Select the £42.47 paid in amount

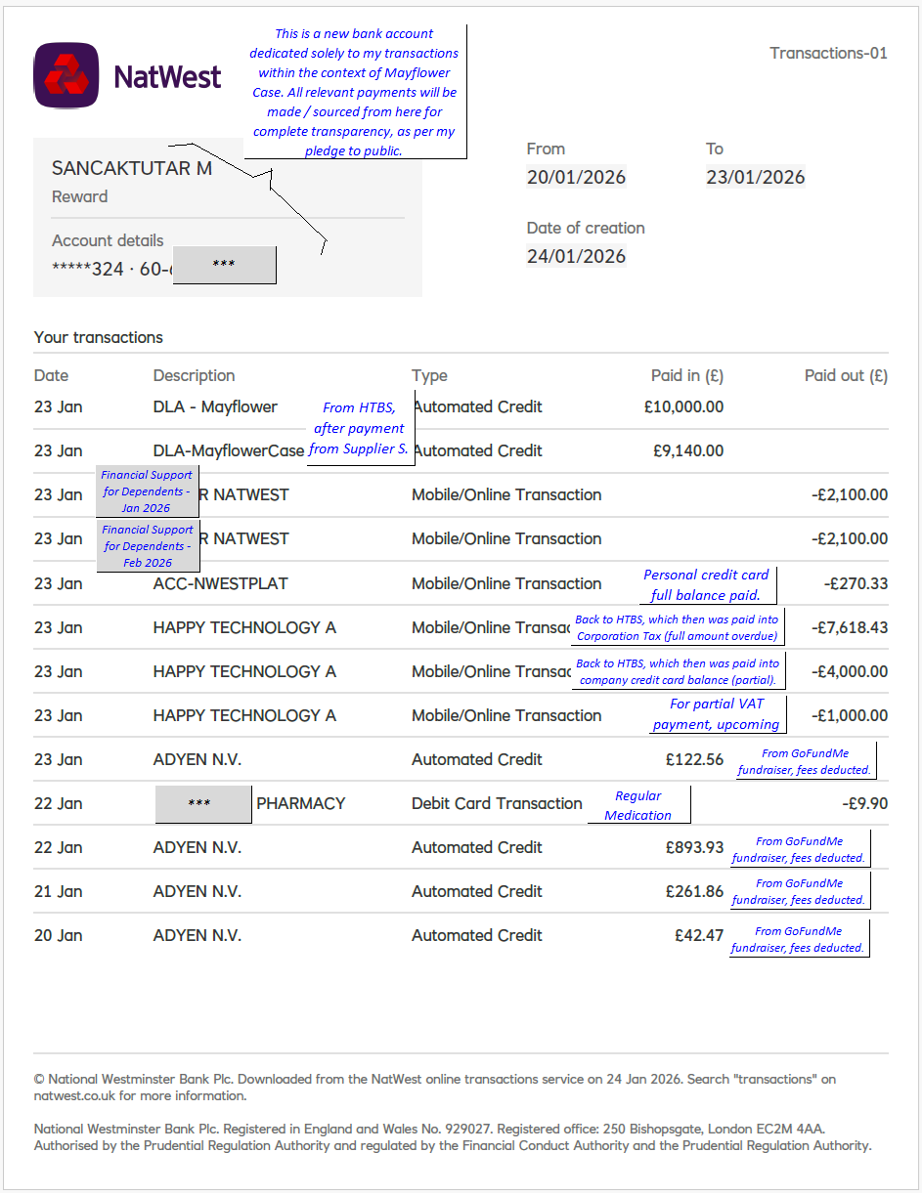tap(699, 935)
